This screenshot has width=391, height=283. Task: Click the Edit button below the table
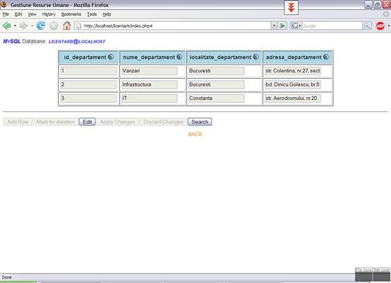pos(87,122)
